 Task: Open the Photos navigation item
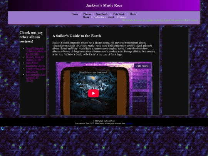point(87,14)
